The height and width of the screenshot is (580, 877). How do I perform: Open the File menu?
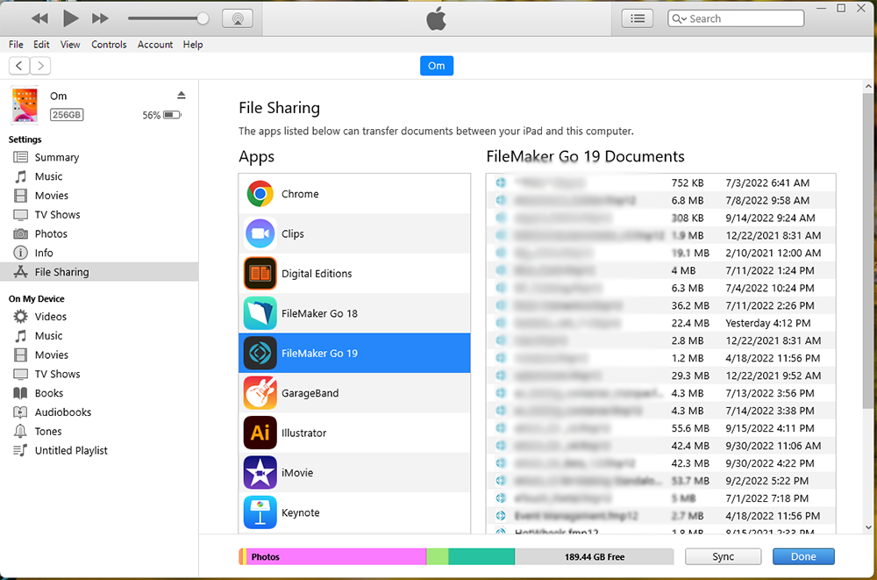(x=16, y=44)
